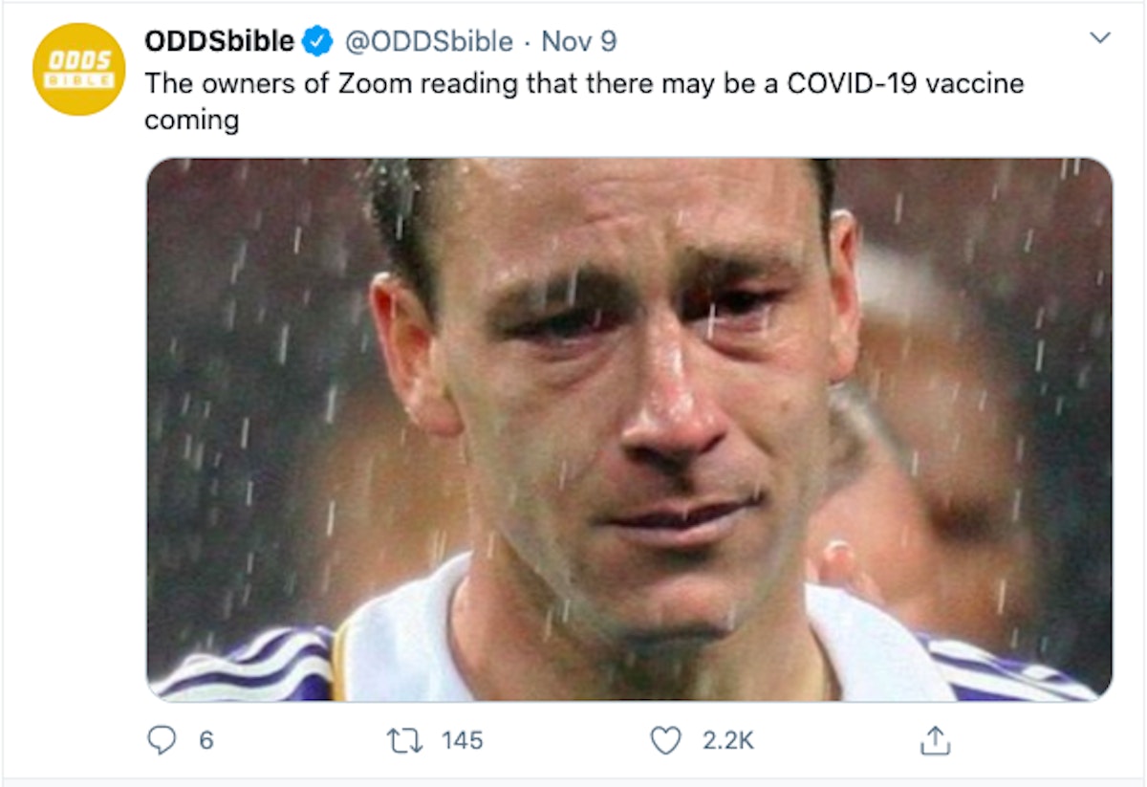The height and width of the screenshot is (787, 1147).
Task: Click the retweet count 145
Action: (463, 740)
